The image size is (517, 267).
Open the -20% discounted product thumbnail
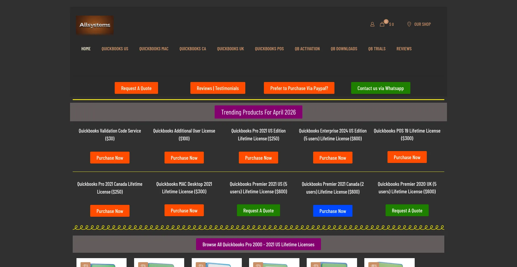389,263
